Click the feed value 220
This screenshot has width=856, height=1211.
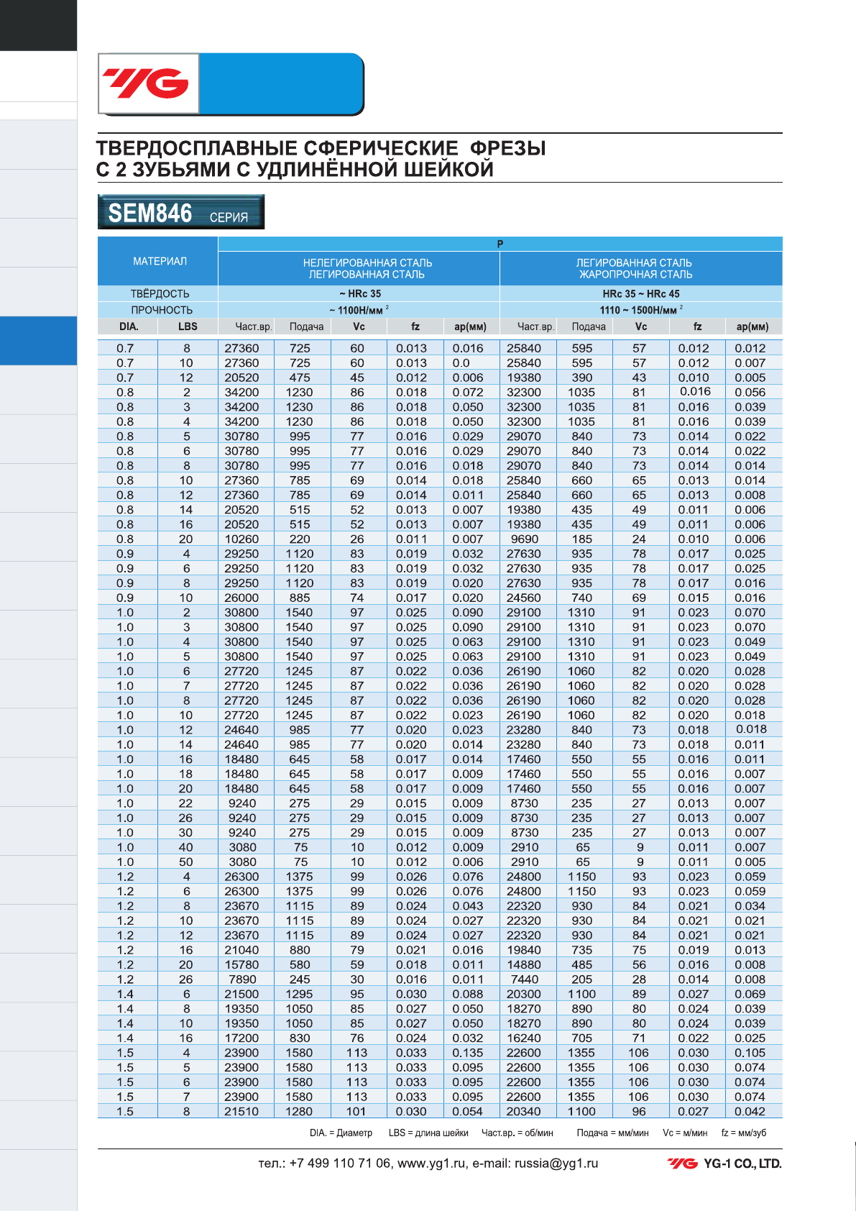click(x=300, y=539)
